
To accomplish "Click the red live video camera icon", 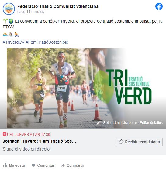I will click(x=5, y=134).
